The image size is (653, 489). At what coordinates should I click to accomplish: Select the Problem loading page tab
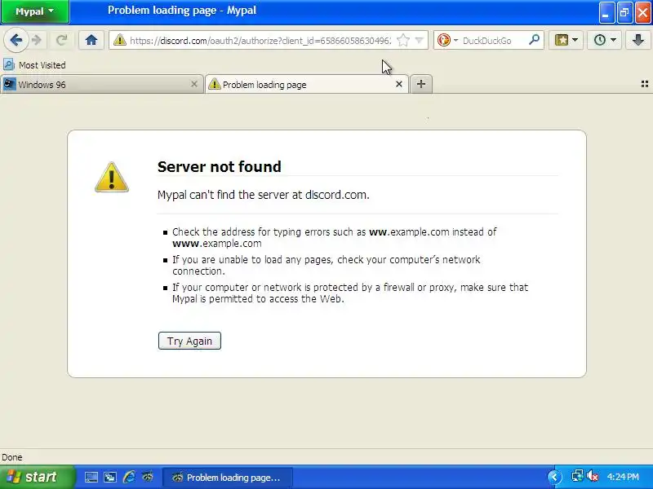point(306,85)
